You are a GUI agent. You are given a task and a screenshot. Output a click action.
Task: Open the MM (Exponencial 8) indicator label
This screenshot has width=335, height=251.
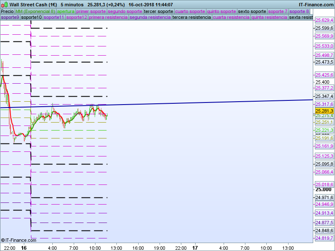35,11
